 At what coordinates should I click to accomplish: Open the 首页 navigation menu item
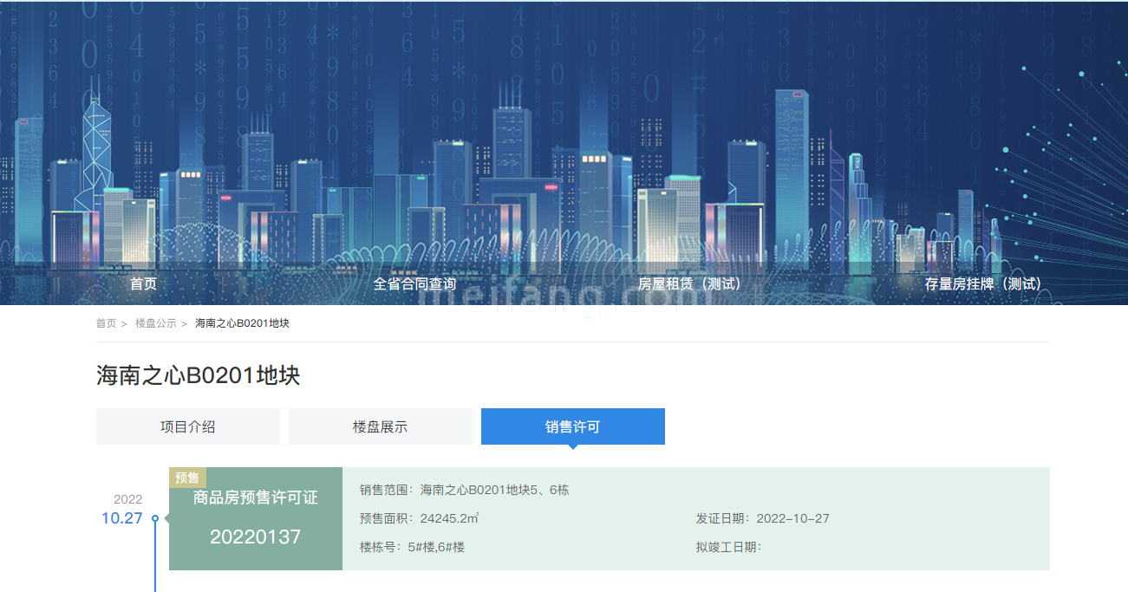pos(143,283)
